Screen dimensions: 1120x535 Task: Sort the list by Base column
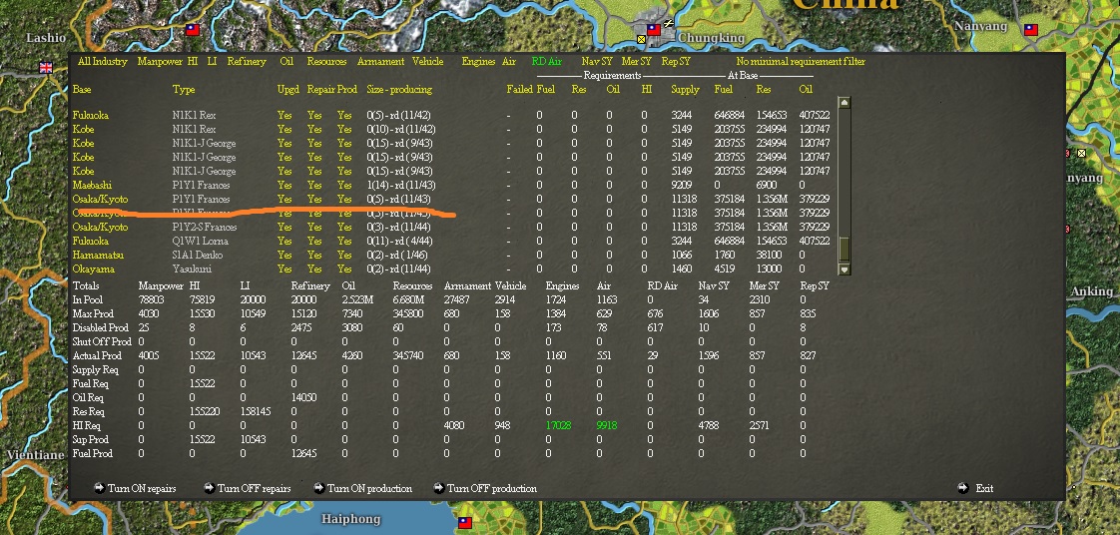82,89
